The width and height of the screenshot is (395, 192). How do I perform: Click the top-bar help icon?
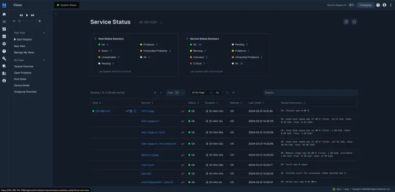point(378,5)
